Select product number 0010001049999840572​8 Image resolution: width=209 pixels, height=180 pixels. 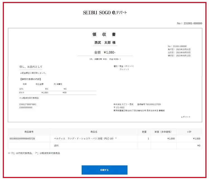pos(22,139)
